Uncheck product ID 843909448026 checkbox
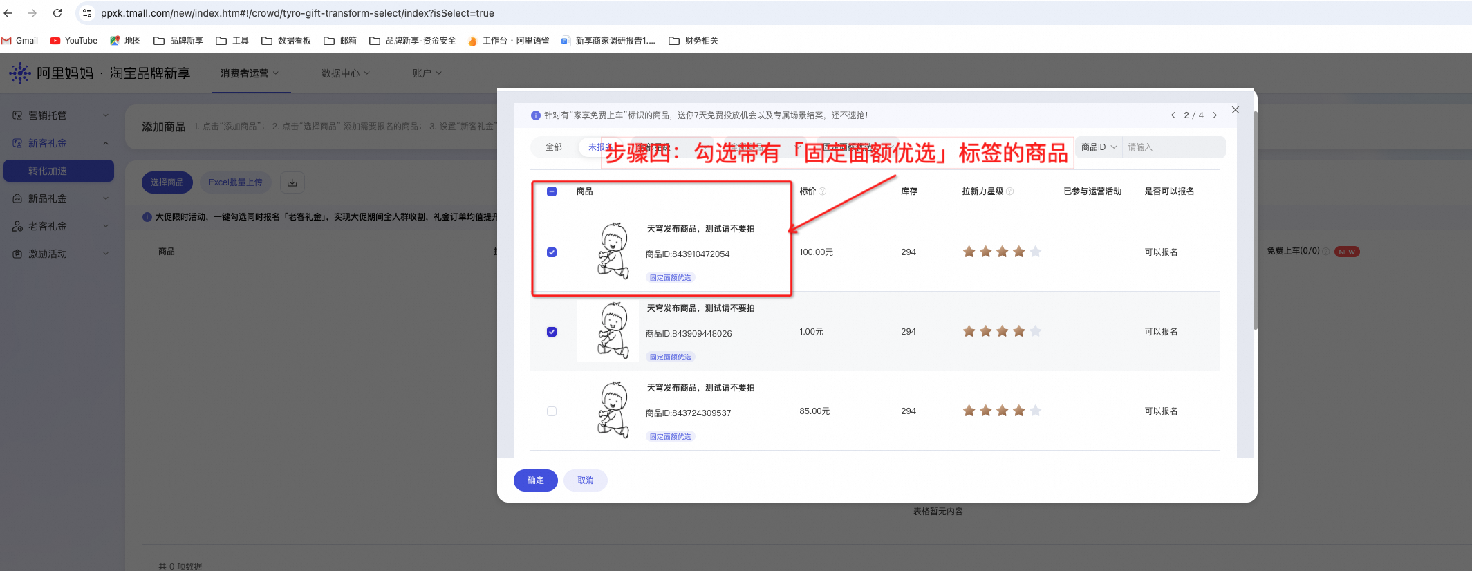The height and width of the screenshot is (571, 1472). click(x=552, y=332)
